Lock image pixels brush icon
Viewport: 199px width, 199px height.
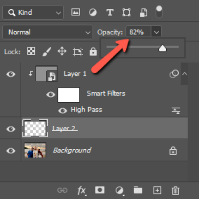pos(47,52)
